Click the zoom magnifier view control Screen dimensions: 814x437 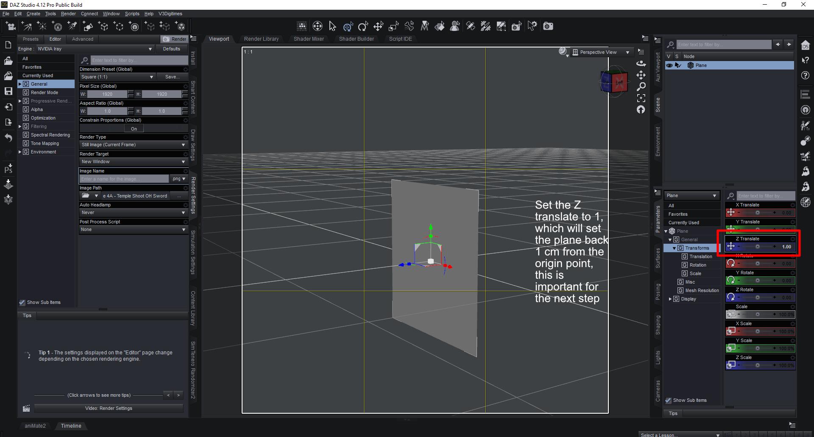(x=641, y=87)
